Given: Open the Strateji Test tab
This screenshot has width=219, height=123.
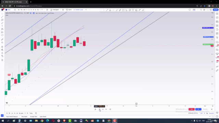Looking at the screenshot, I should [x=34, y=117].
